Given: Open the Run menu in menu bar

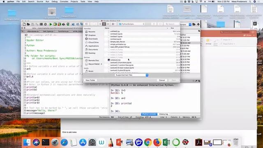Looking at the screenshot, I should 47,2.
